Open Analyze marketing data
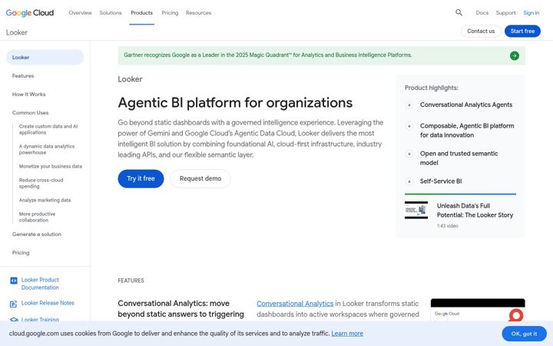Viewport: 553px width, 346px height. 45,200
